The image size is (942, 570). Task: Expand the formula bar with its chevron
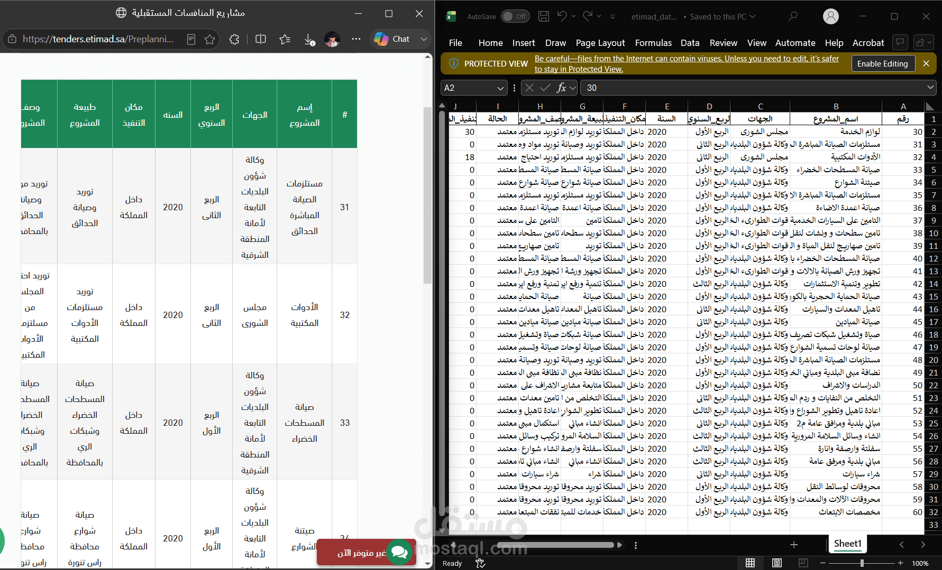point(930,87)
